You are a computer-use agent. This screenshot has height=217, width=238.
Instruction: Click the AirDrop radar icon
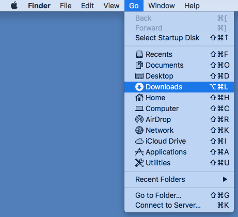pyautogui.click(x=139, y=119)
